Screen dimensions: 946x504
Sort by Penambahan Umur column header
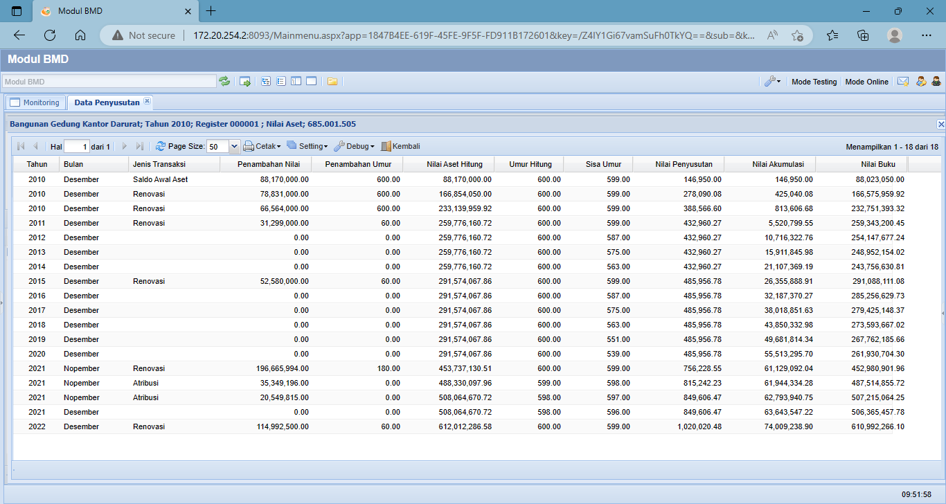[x=357, y=164]
